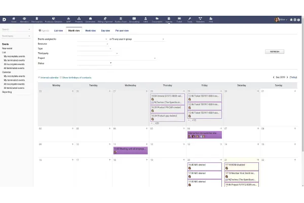Viewport: 304px width, 203px height.
Task: Open the Alice user menu
Action: pos(281,19)
